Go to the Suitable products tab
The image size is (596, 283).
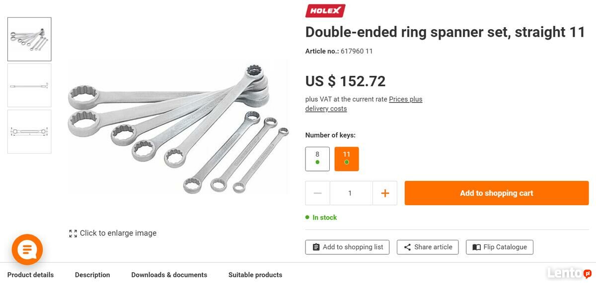tap(255, 275)
